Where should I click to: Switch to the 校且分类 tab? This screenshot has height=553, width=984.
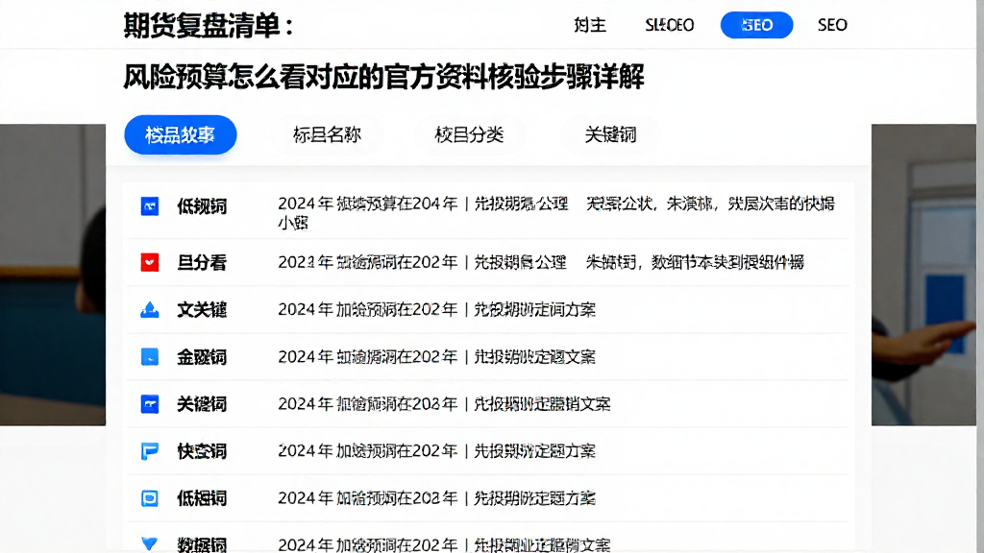(x=469, y=134)
